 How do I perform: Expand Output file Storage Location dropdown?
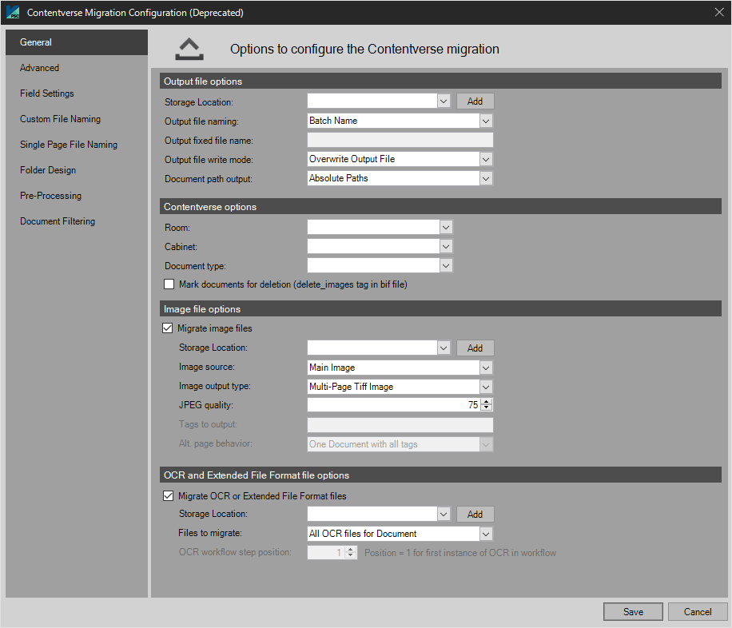444,101
